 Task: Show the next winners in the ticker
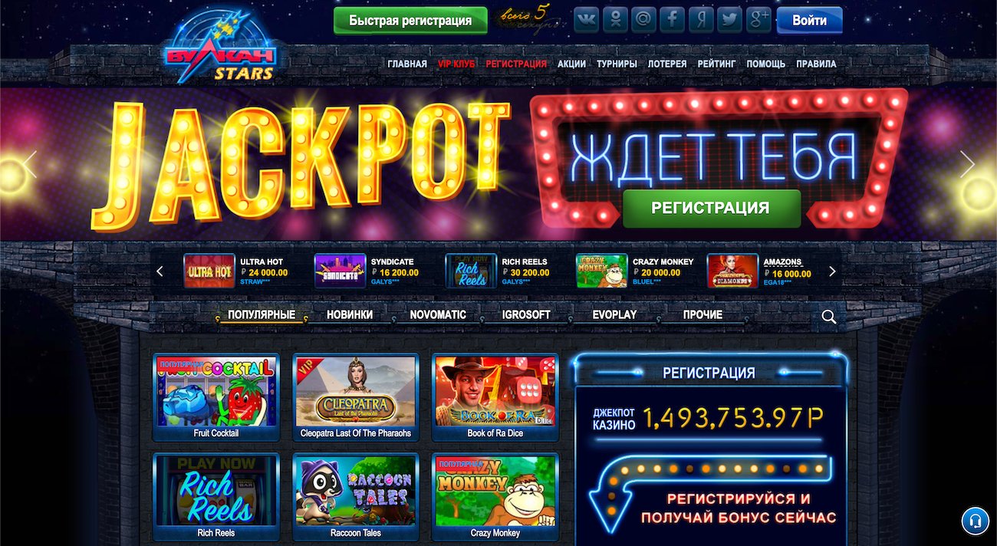833,271
